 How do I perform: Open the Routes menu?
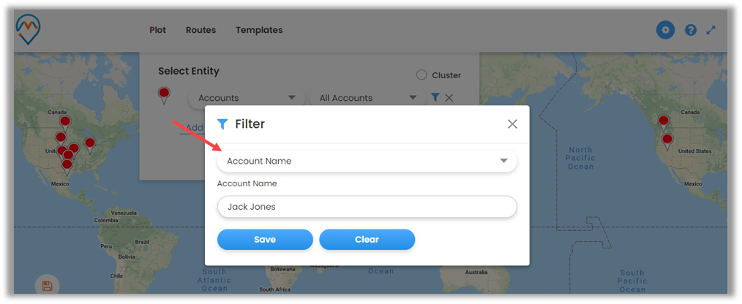[201, 30]
